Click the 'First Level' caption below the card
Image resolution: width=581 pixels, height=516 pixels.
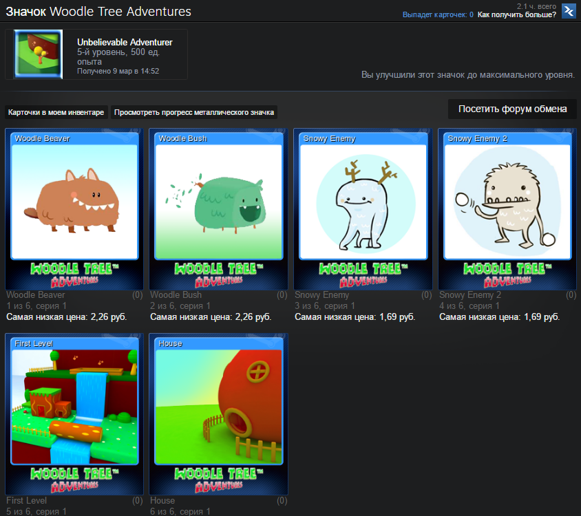pyautogui.click(x=27, y=500)
